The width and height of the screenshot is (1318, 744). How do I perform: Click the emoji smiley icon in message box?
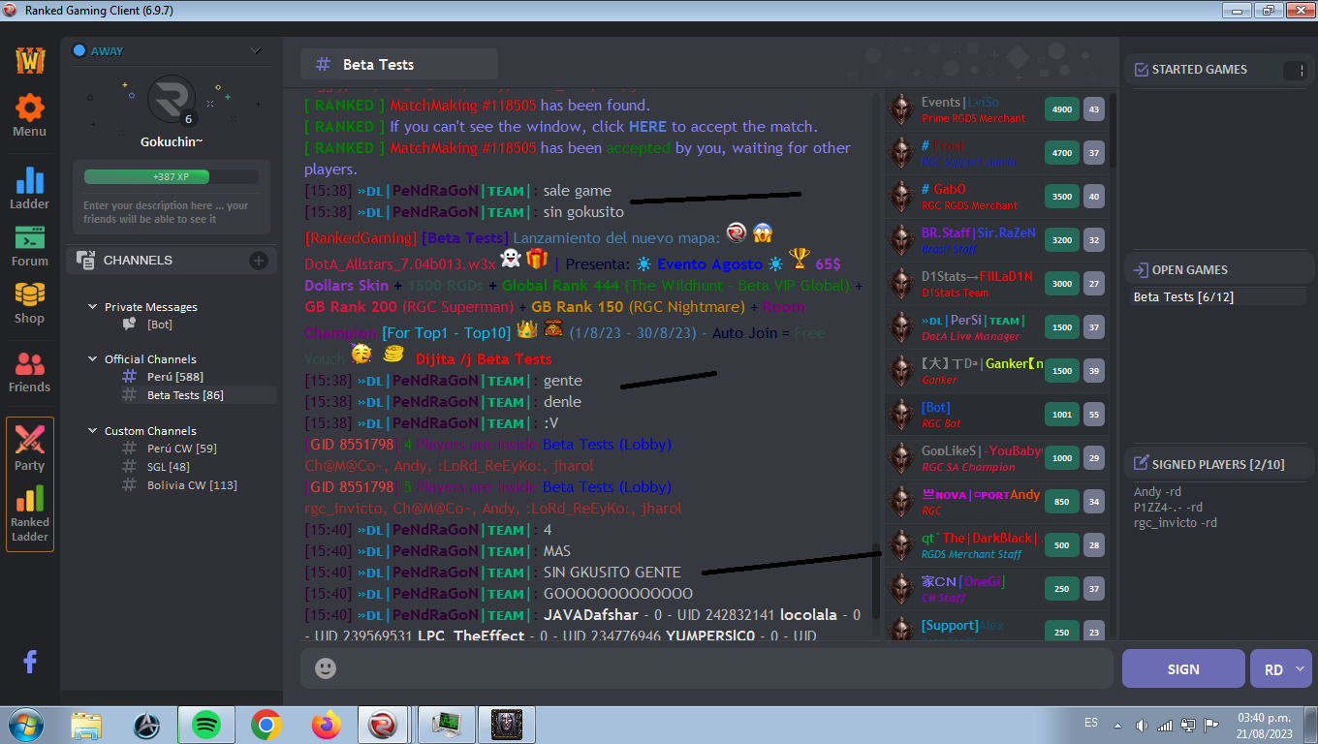(x=326, y=667)
